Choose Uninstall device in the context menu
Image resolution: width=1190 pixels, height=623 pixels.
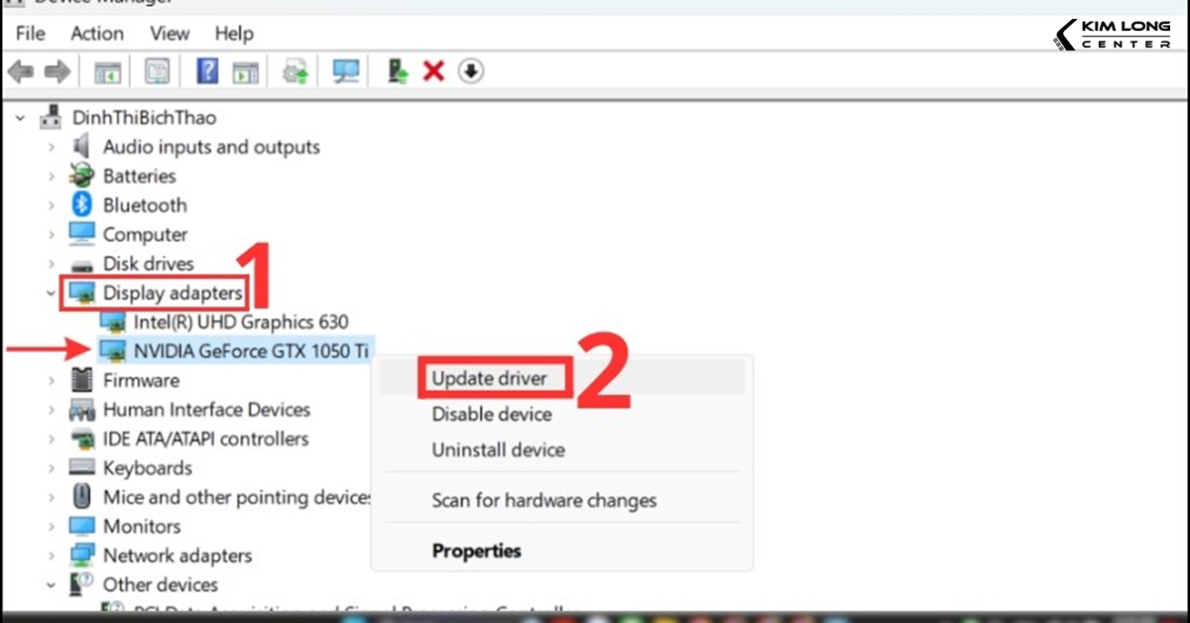coord(498,449)
